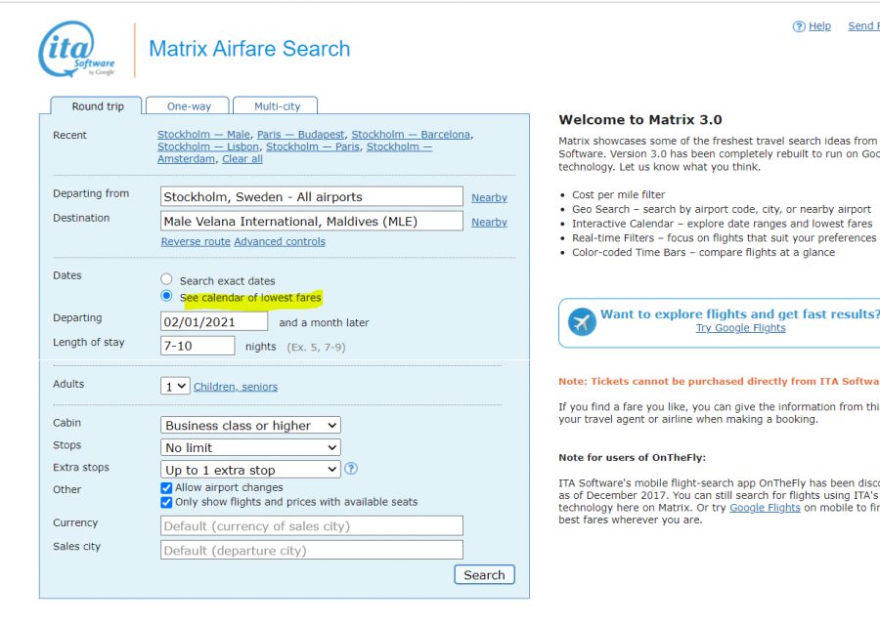Open Advanced controls link
The width and height of the screenshot is (880, 624).
tap(280, 242)
